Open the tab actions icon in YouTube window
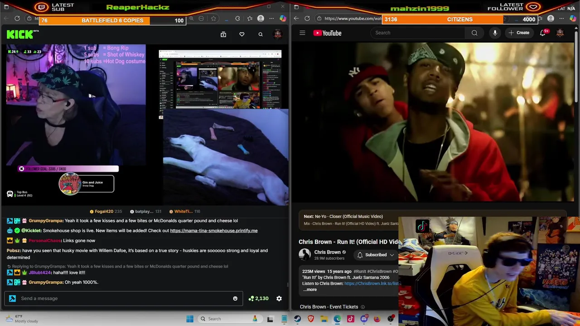This screenshot has width=580, height=326. click(x=296, y=7)
